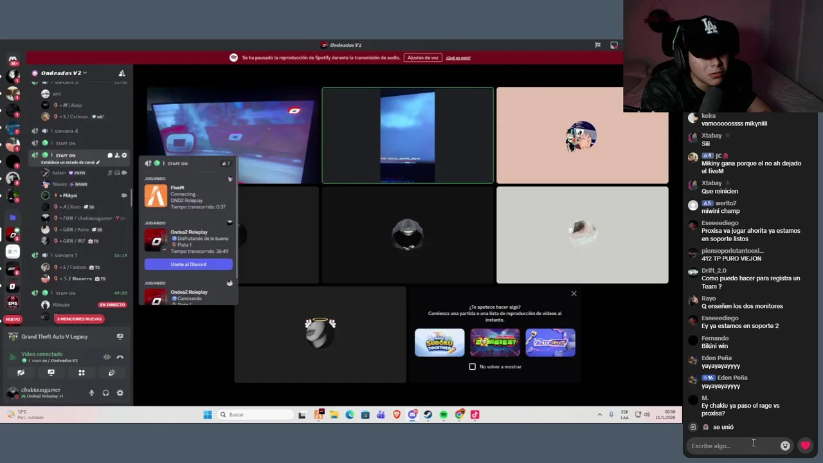Click Únete al Discord button
Viewport: 823px width, 463px height.
[188, 264]
